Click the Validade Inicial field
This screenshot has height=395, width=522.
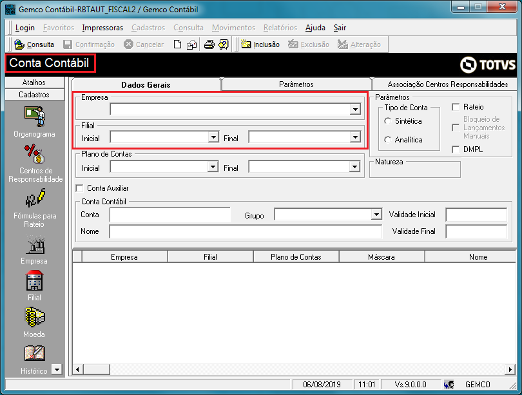[476, 215]
